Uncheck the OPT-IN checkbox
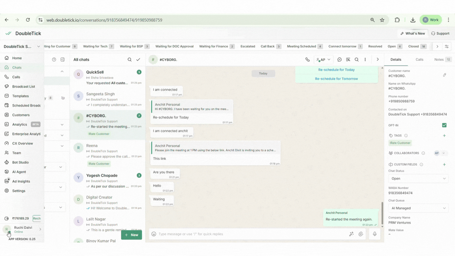 pos(444,125)
